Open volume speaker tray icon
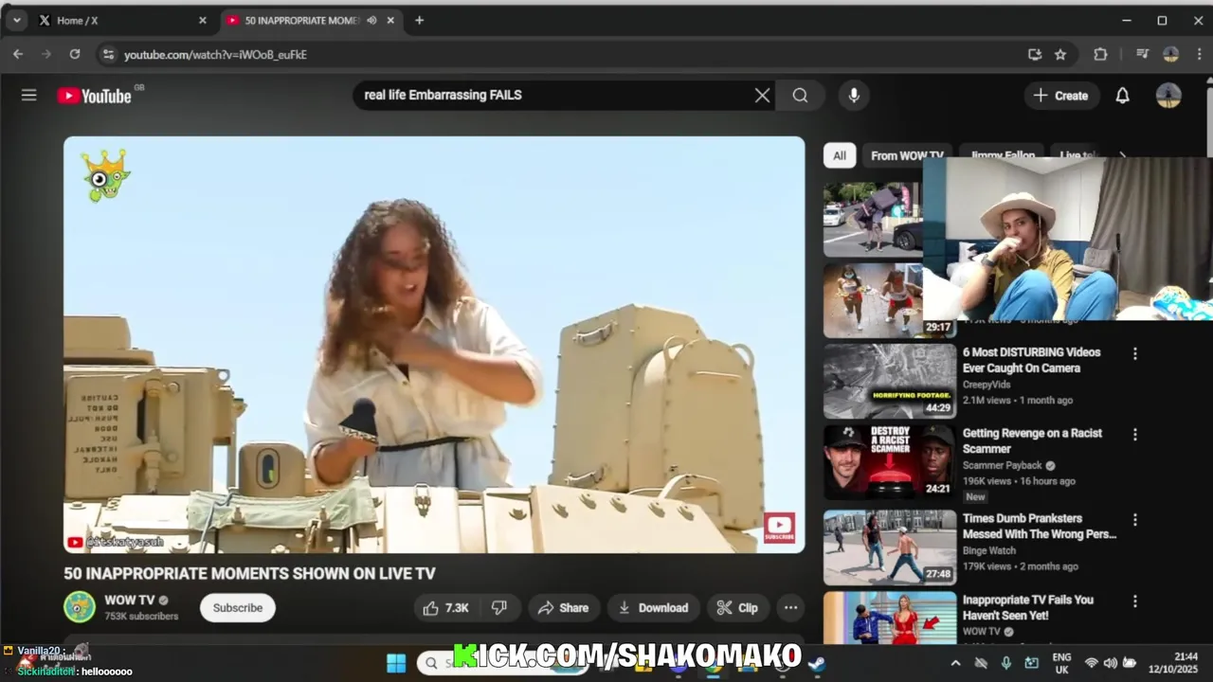The image size is (1213, 682). tap(1110, 663)
